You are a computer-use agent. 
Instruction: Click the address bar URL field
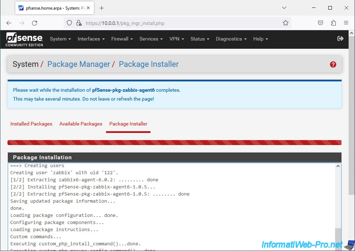(x=176, y=23)
